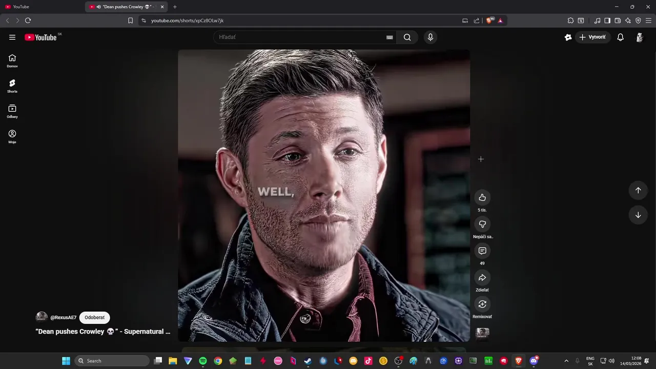
Task: Open the comments on the Short
Action: click(x=482, y=251)
